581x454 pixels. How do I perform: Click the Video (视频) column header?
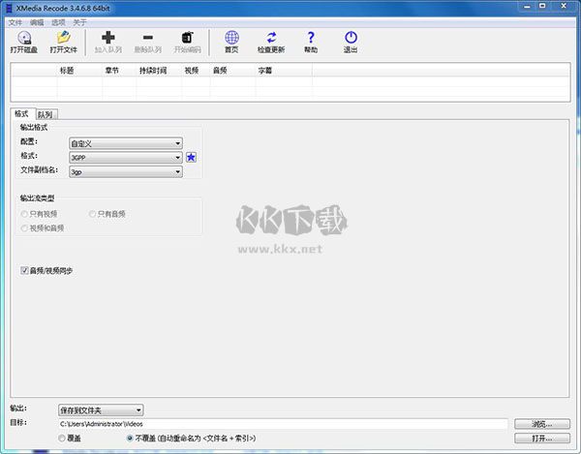pyautogui.click(x=196, y=71)
